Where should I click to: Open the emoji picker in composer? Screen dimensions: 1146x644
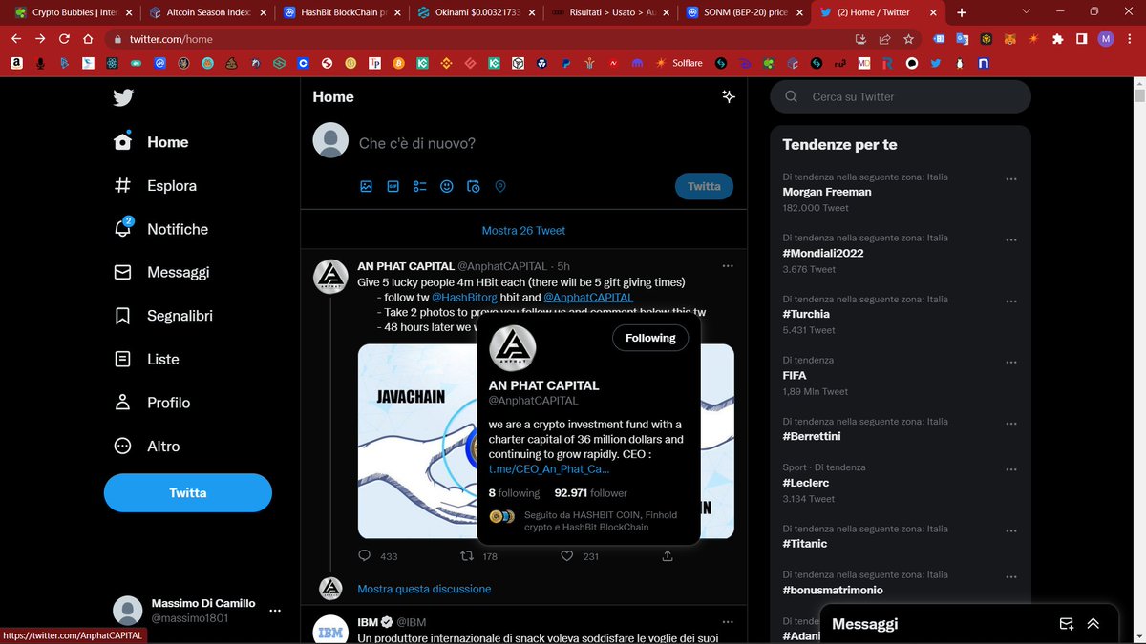point(446,187)
